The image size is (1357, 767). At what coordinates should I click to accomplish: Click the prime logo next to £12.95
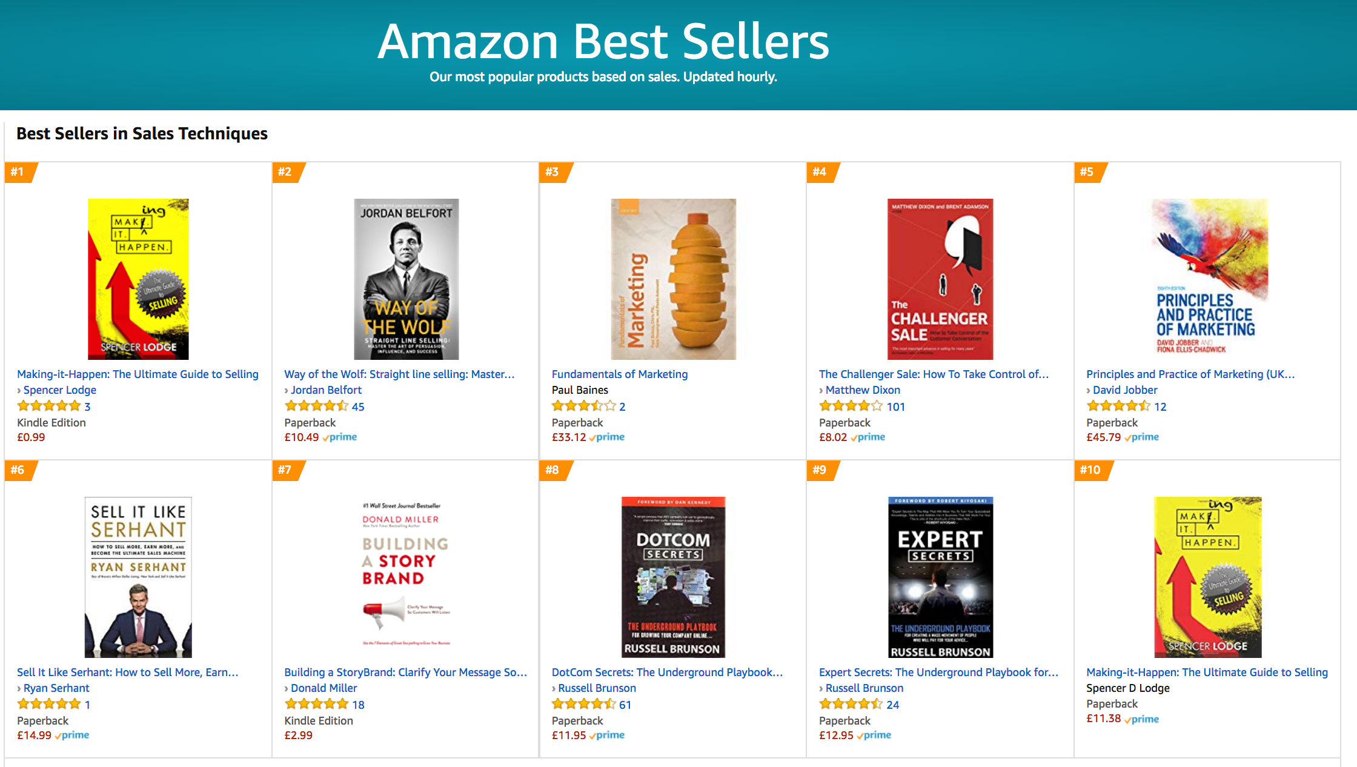pos(875,735)
